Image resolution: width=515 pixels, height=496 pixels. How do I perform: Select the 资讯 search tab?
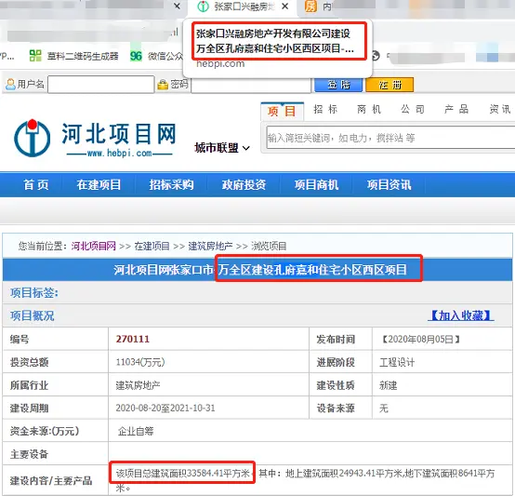pos(500,109)
